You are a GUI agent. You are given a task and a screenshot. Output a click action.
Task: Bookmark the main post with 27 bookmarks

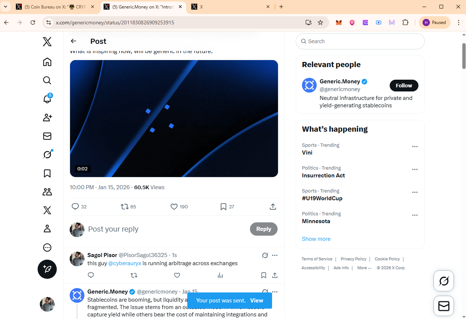(x=223, y=207)
